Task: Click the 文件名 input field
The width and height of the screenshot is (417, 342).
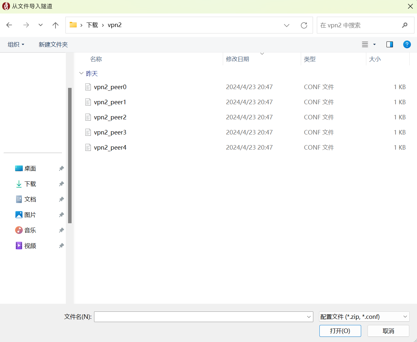Action: [204, 317]
